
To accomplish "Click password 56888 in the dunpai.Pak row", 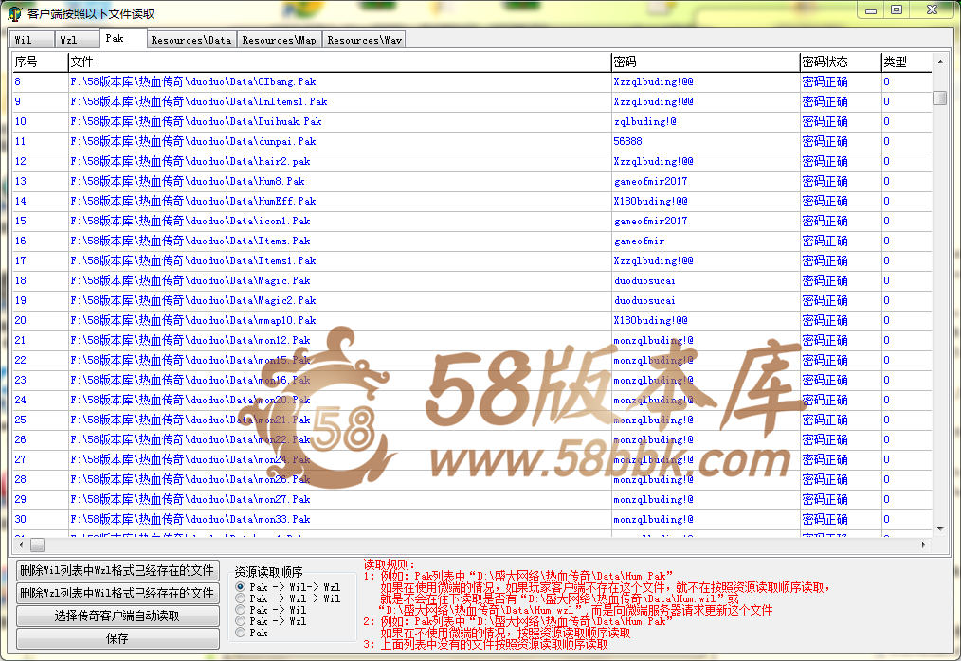I will 627,141.
